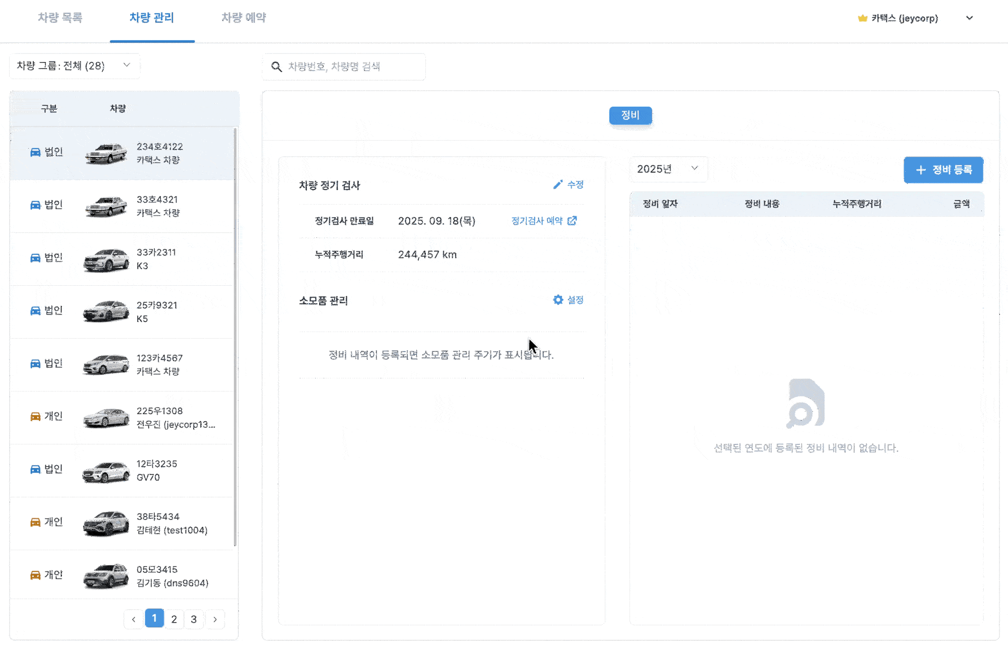Select the K3 car thumbnail 33카2311
This screenshot has width=1008, height=651.
(x=106, y=259)
